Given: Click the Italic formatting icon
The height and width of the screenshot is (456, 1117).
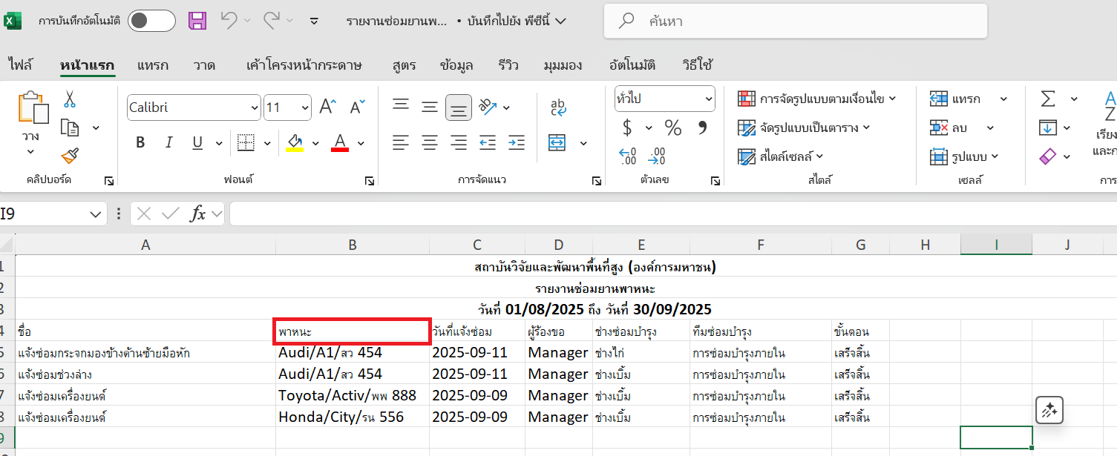Looking at the screenshot, I should point(168,142).
